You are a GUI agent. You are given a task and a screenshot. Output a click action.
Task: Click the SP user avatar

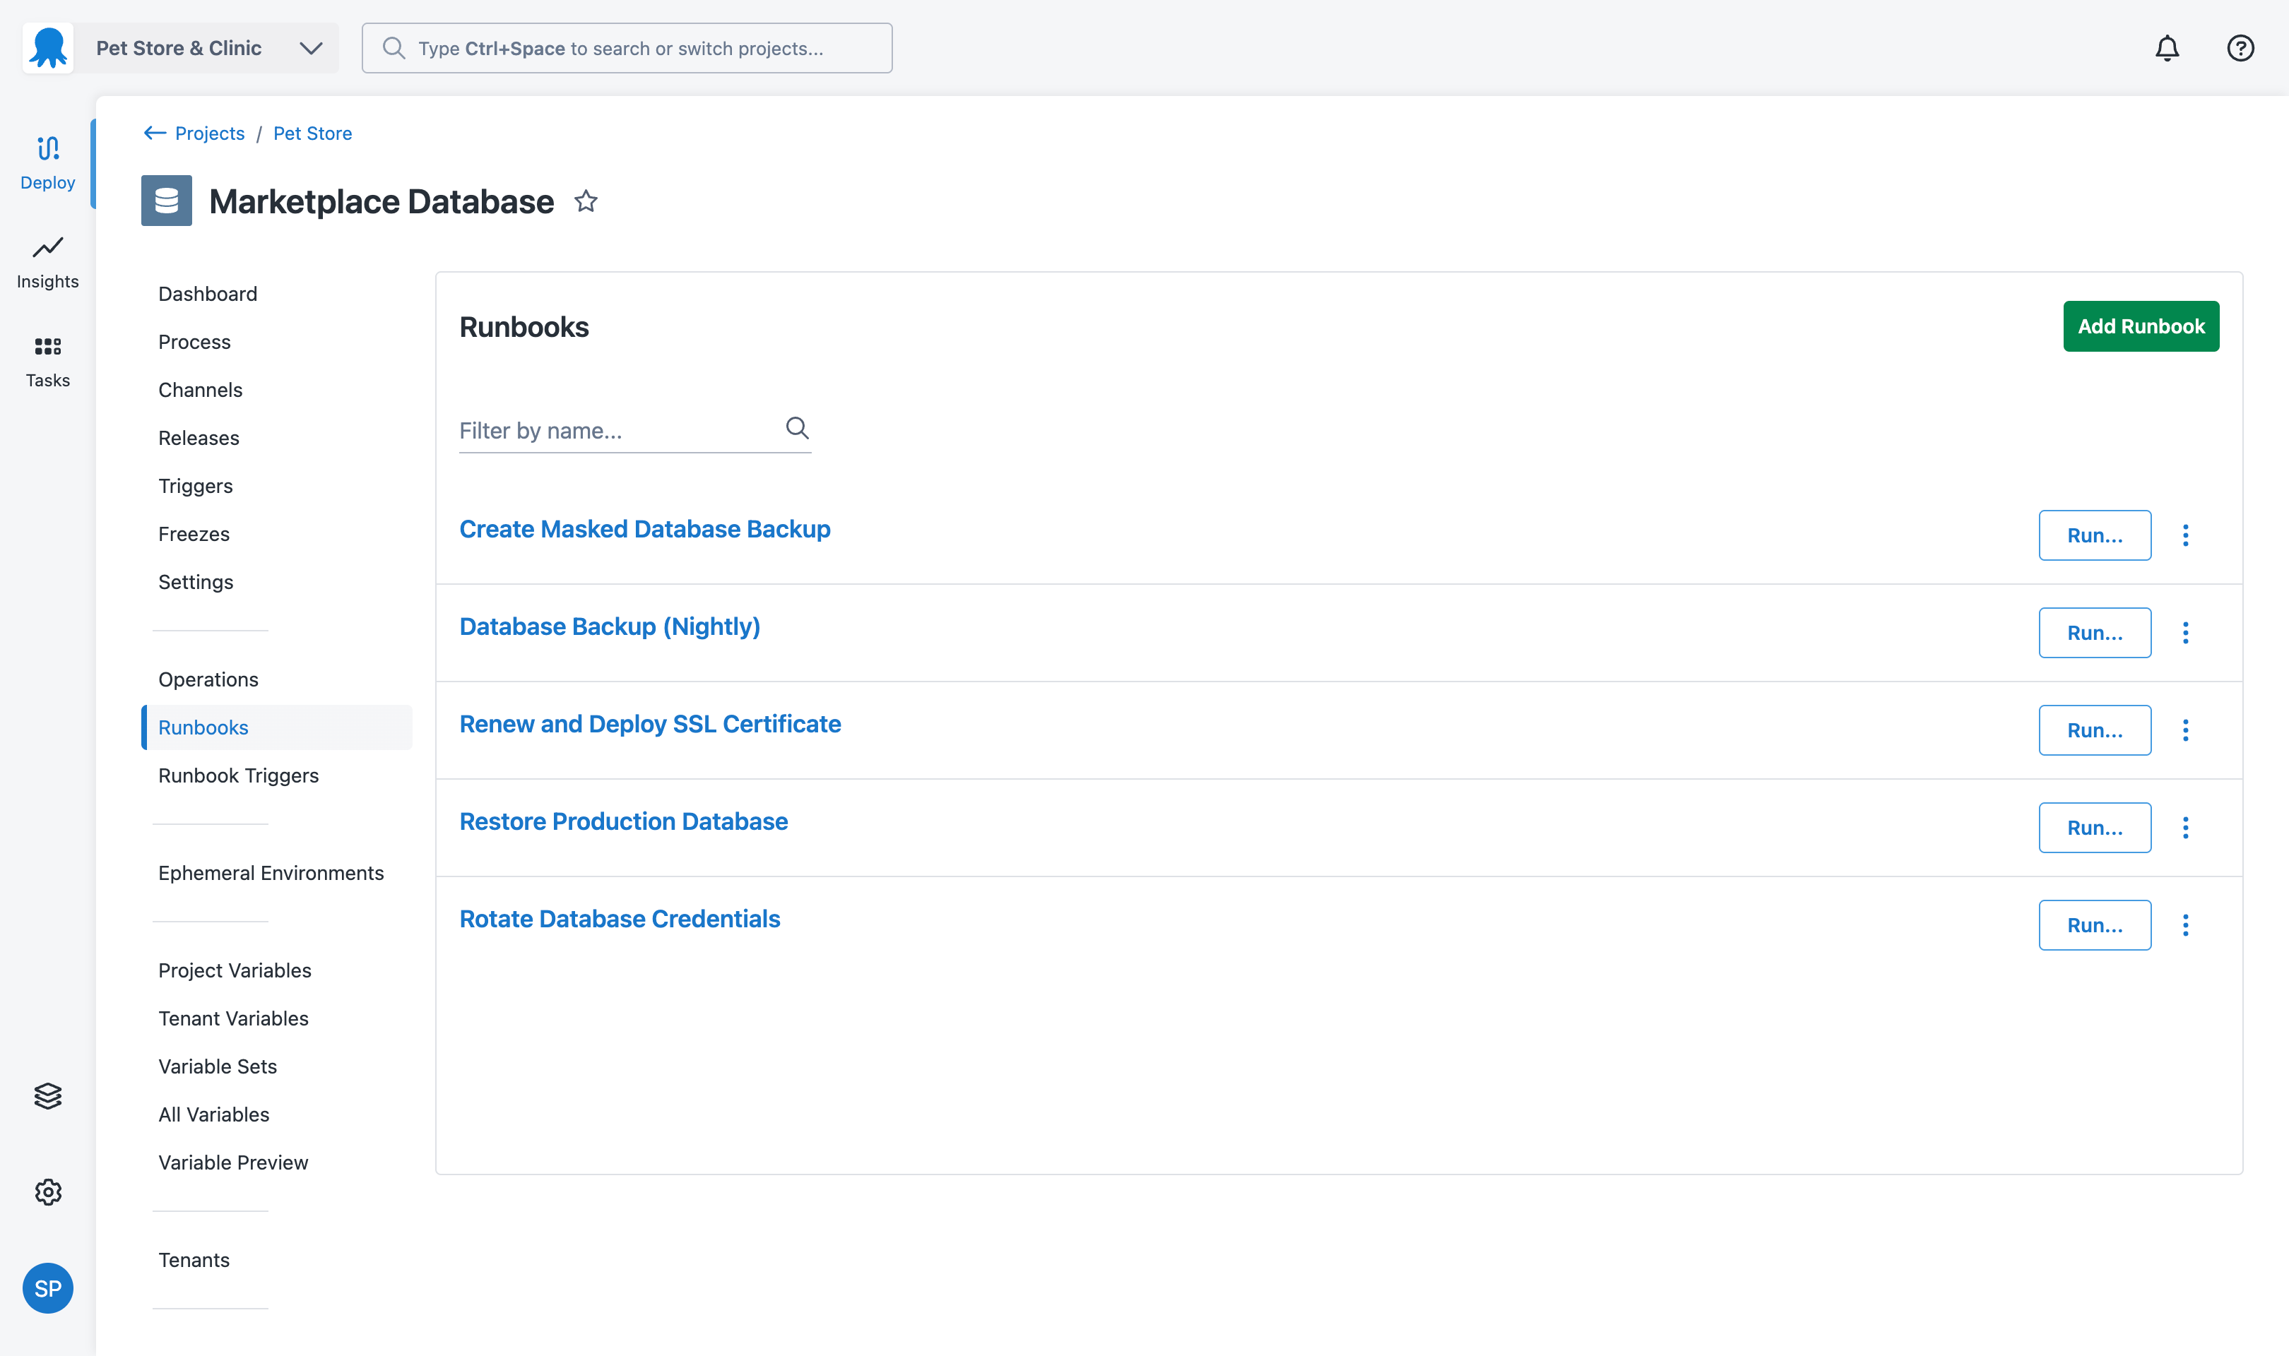coord(47,1288)
